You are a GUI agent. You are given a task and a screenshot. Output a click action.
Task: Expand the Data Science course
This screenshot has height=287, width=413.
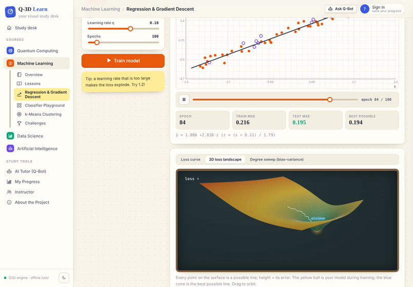[36, 136]
